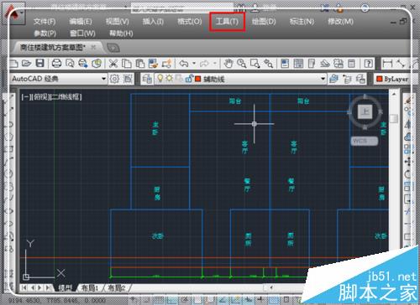
Task: Open the 视图(V) menu
Action: point(118,22)
